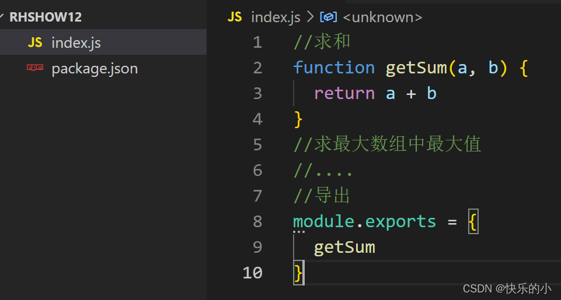Click line number 2 in the gutter
This screenshot has height=300, width=561.
point(257,68)
